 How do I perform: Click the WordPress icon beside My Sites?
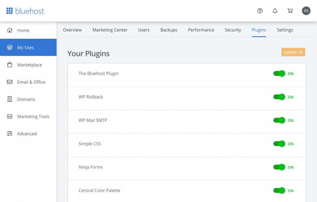[x=10, y=48]
